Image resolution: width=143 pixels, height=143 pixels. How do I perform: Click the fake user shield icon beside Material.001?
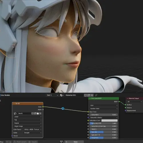tap(86, 95)
